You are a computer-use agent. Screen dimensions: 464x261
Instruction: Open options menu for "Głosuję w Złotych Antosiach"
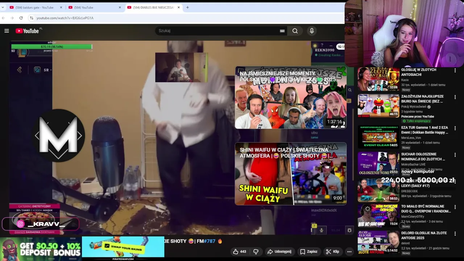point(455,71)
